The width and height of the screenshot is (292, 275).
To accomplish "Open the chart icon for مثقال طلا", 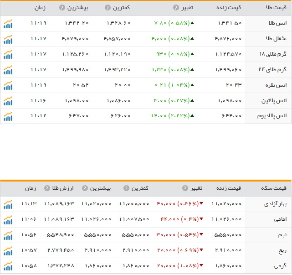I will point(8,39).
